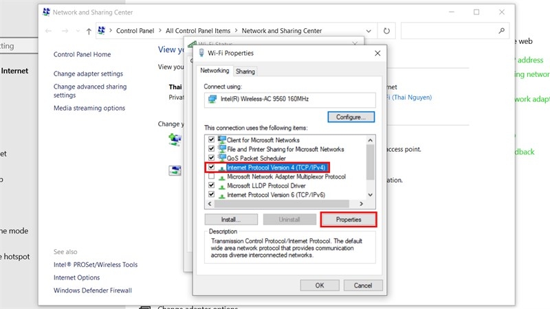Go back using the back arrow

pos(48,31)
